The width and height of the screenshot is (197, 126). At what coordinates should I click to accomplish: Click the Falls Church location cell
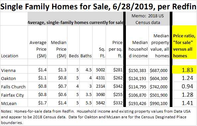click(x=14, y=86)
